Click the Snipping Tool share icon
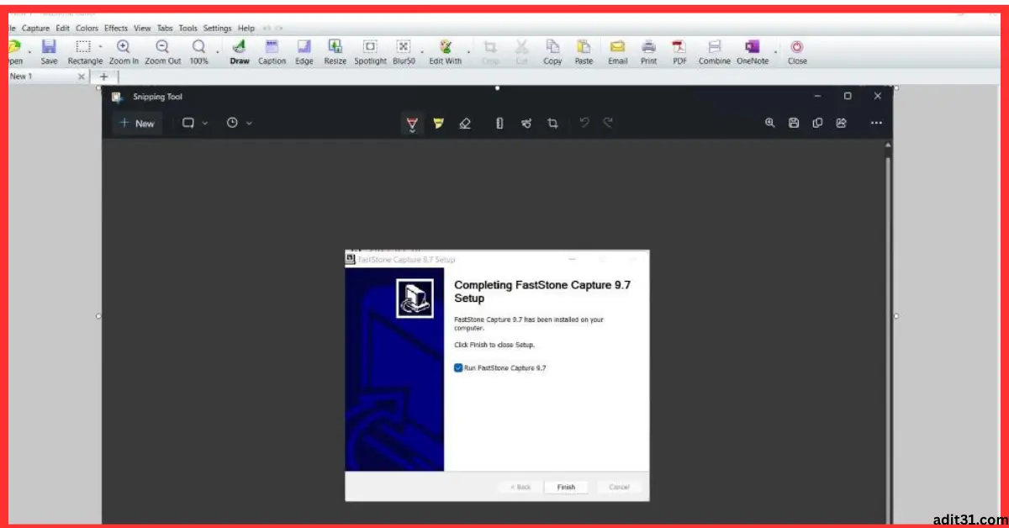The height and width of the screenshot is (528, 1009). pos(841,123)
